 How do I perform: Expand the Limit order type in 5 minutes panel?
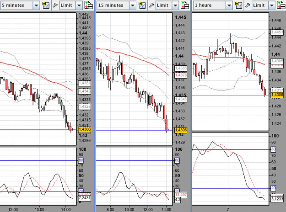[x=79, y=5]
